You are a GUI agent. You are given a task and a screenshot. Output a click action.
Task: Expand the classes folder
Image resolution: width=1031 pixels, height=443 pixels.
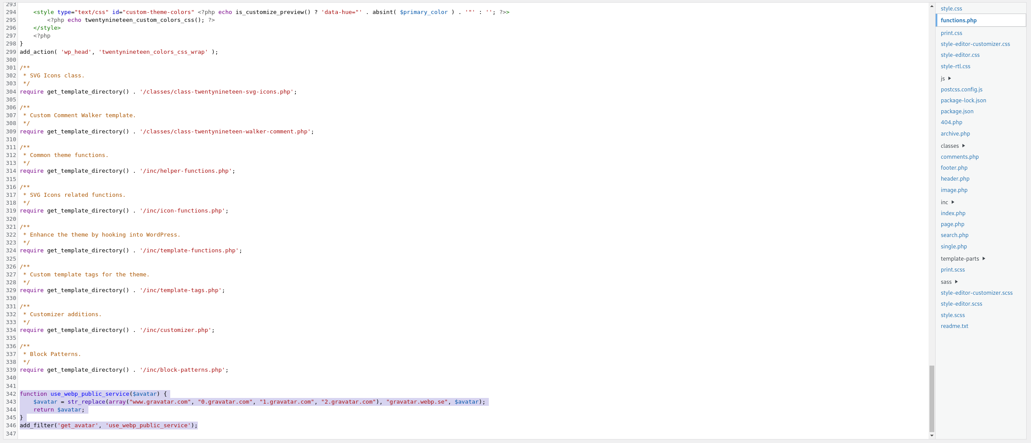(x=953, y=146)
